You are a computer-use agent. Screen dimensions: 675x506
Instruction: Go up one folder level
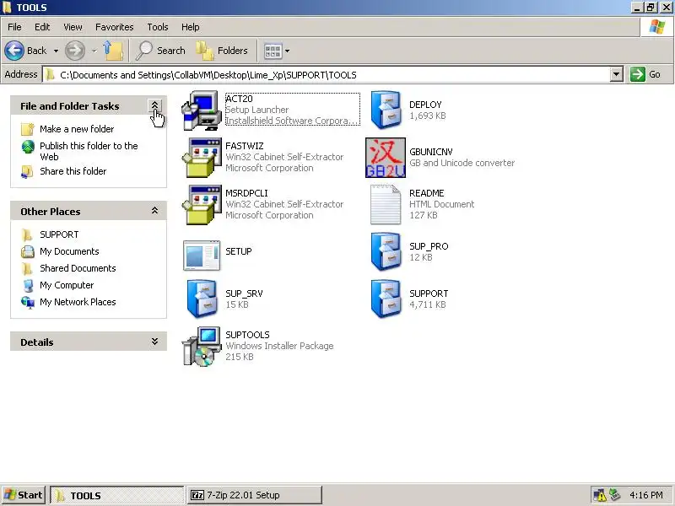(x=113, y=51)
